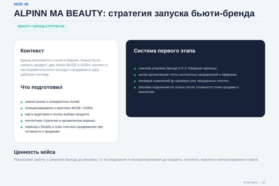Click the 'Ценность кейса' heading
The width and height of the screenshot is (279, 186).
(x=34, y=152)
